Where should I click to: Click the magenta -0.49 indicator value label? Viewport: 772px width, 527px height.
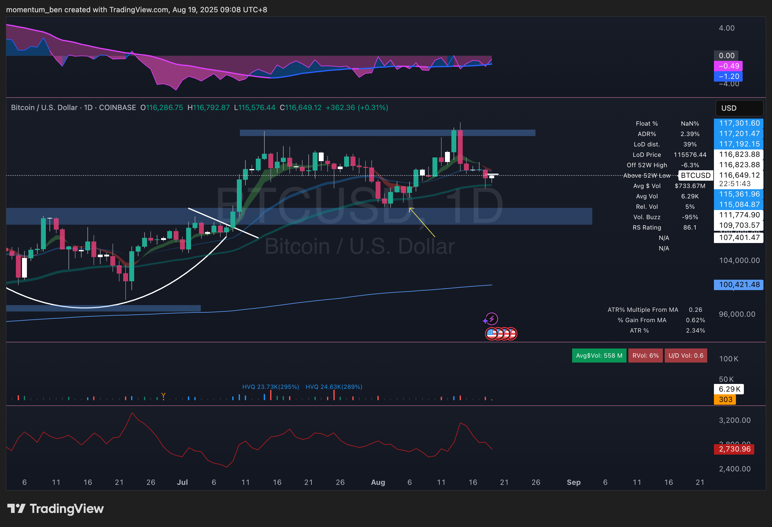pos(728,66)
